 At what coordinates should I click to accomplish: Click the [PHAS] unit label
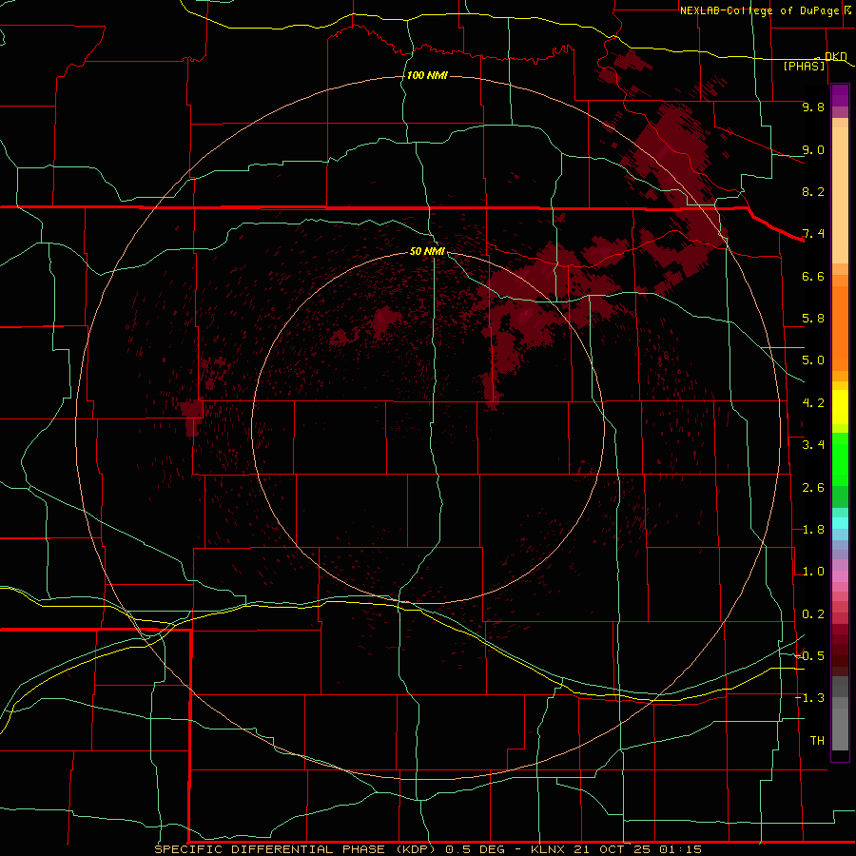pos(804,66)
